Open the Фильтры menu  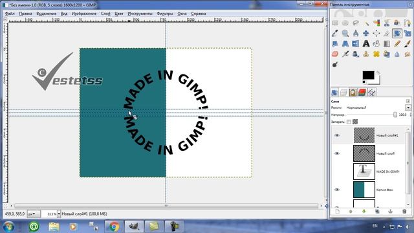point(165,14)
